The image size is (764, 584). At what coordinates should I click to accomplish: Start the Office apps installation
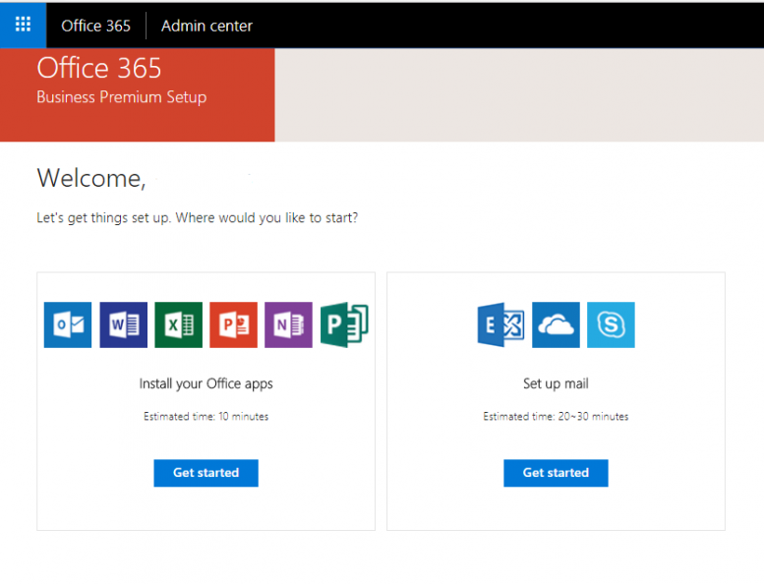(206, 473)
